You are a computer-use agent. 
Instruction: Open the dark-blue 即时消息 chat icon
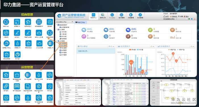(128, 30)
